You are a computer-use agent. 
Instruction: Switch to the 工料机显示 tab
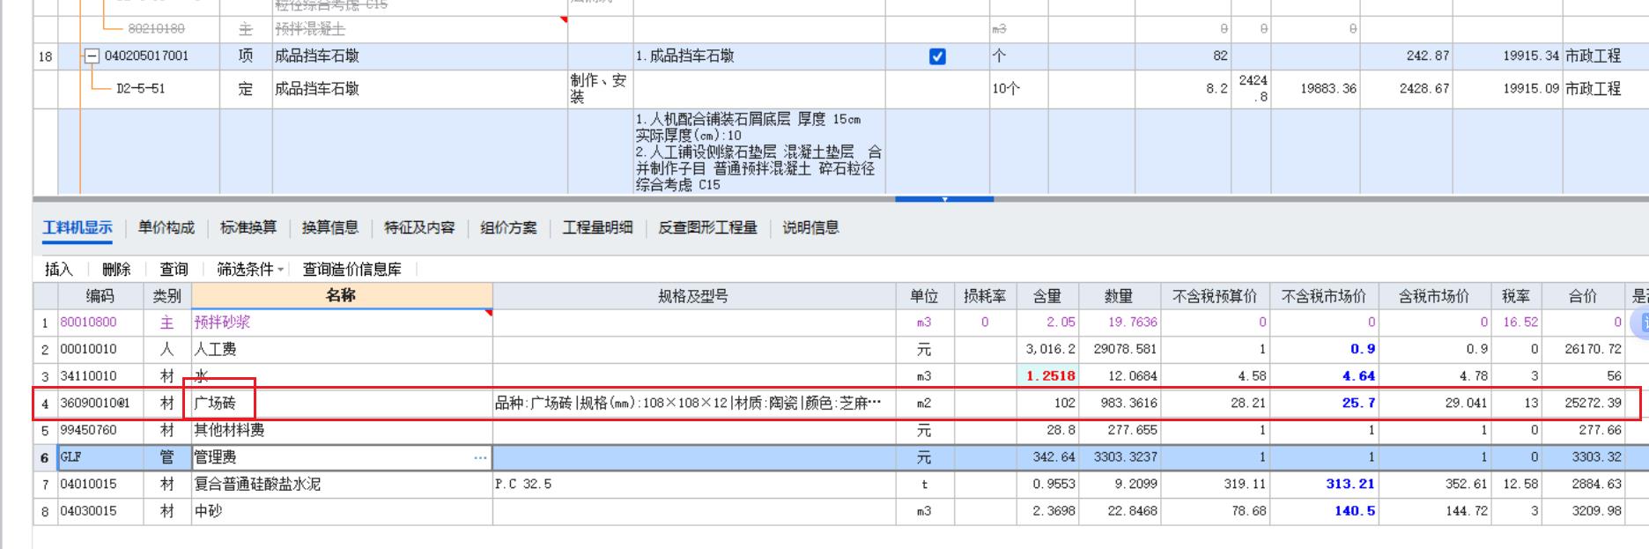click(x=78, y=227)
